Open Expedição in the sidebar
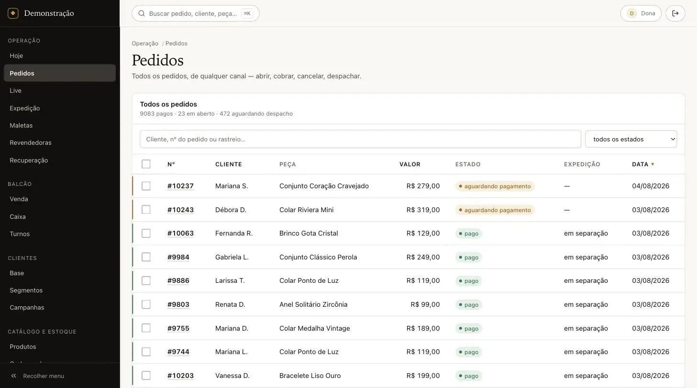This screenshot has height=388, width=697. 60,108
